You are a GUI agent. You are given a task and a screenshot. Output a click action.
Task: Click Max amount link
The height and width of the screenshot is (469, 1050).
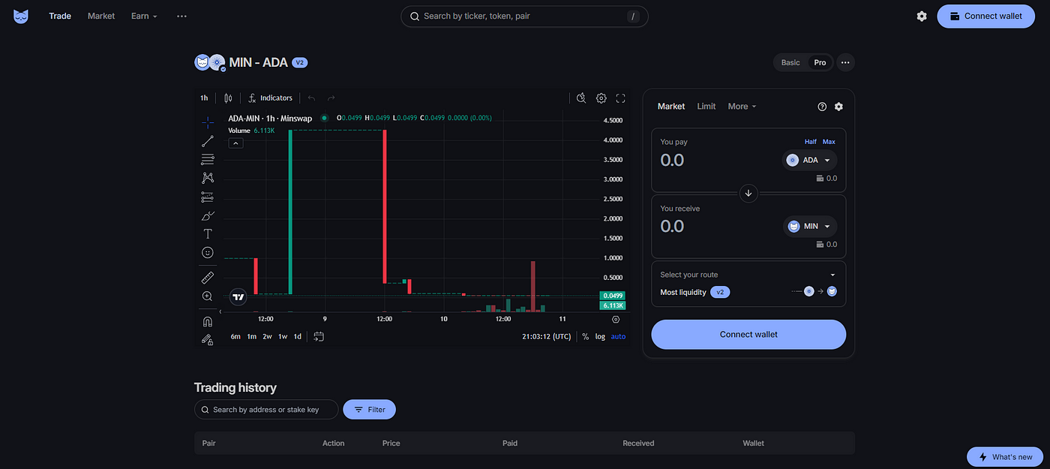pyautogui.click(x=829, y=142)
